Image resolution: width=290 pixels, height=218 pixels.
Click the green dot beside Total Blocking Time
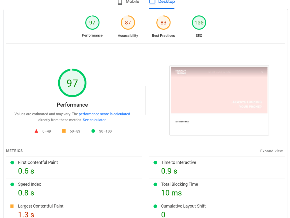tap(155, 185)
